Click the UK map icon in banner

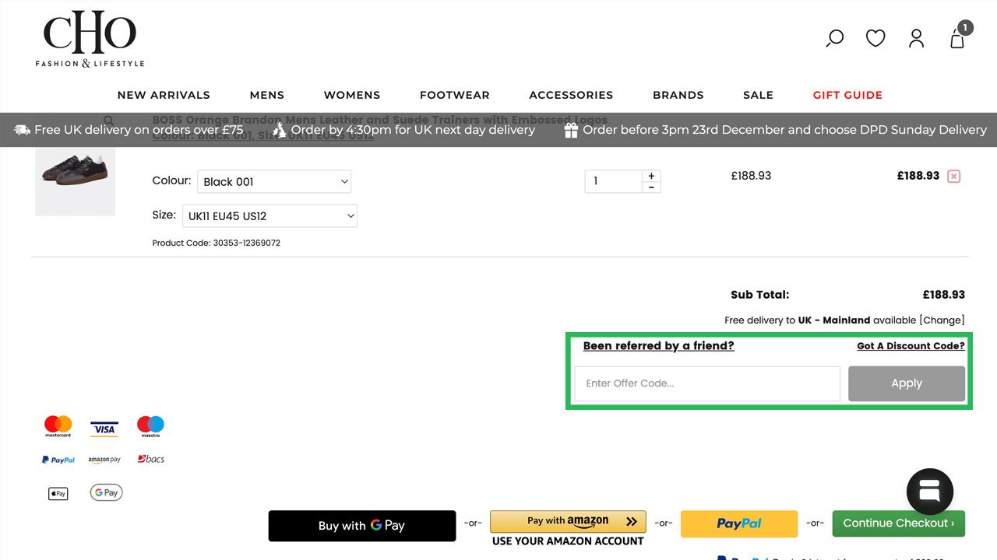[x=280, y=130]
